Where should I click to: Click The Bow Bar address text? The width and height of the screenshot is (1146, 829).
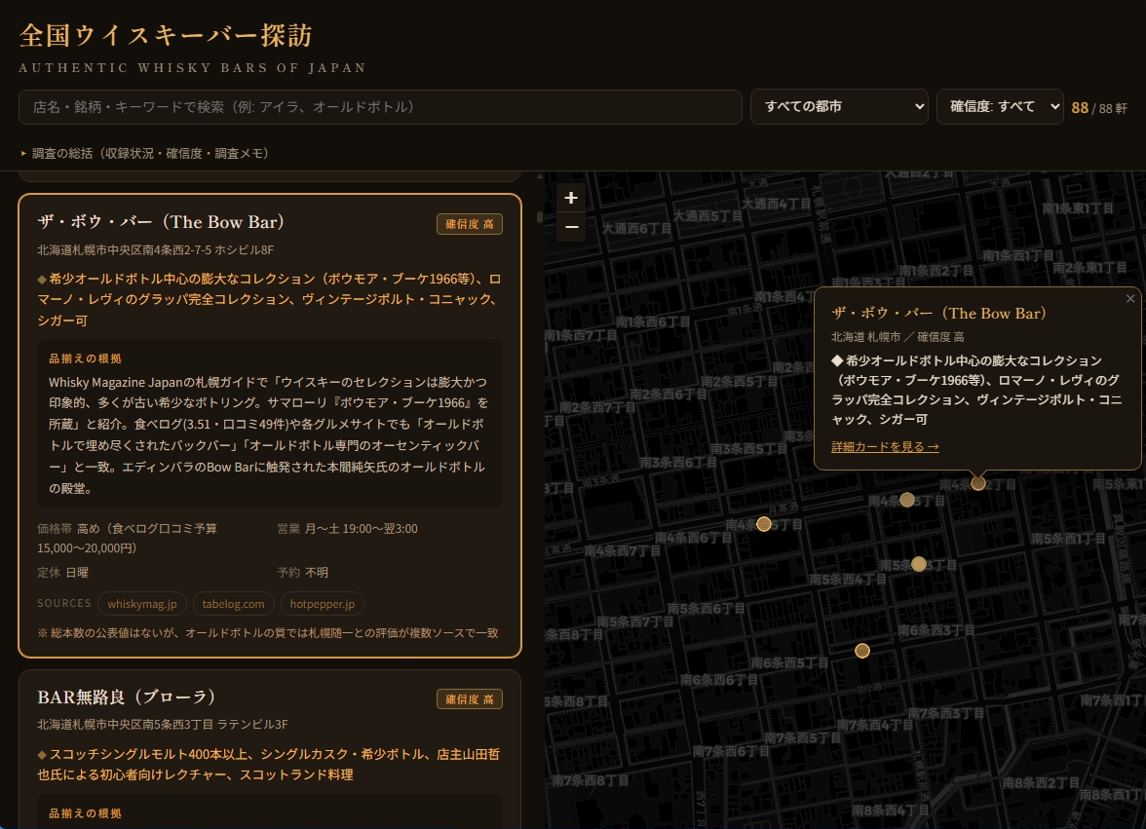156,249
